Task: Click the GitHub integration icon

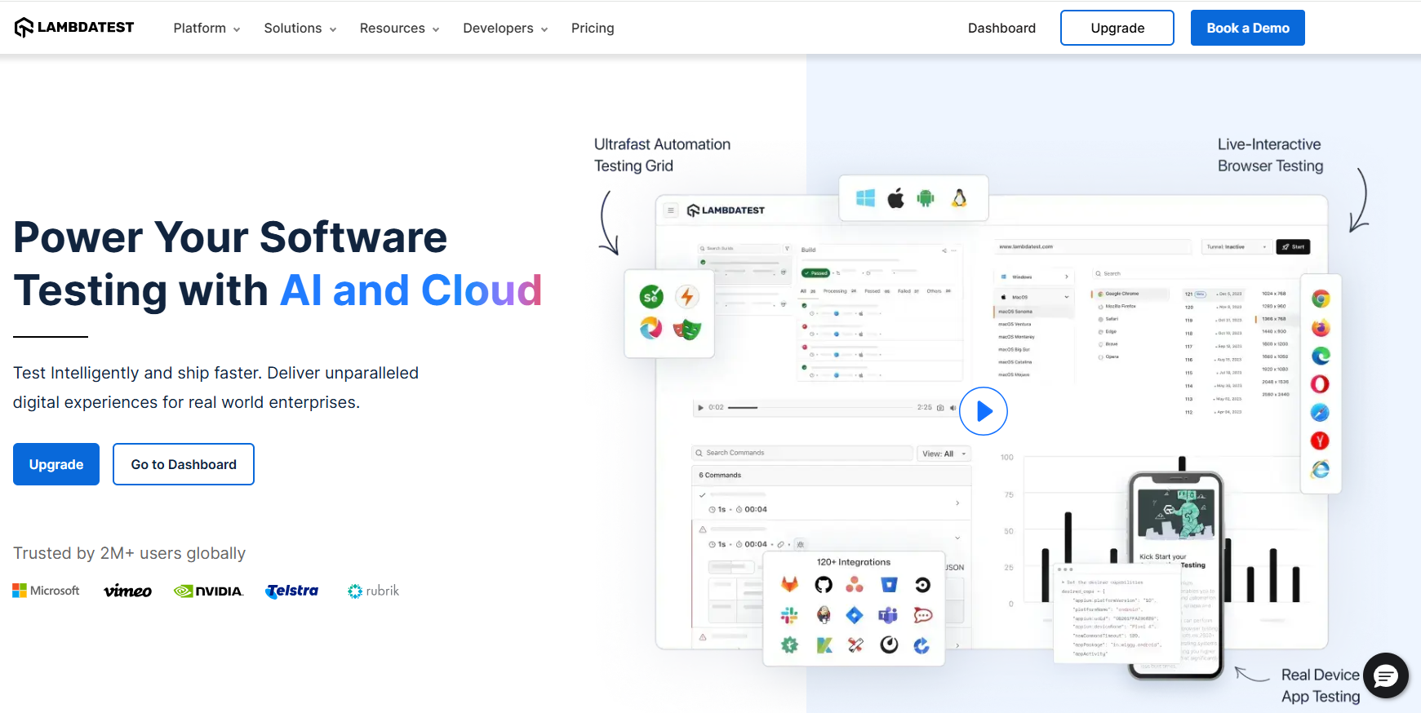Action: click(824, 584)
